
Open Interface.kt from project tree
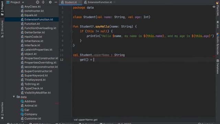point(32,45)
